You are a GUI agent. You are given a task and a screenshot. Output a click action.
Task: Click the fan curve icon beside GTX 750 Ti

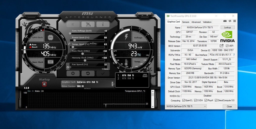[145, 75]
